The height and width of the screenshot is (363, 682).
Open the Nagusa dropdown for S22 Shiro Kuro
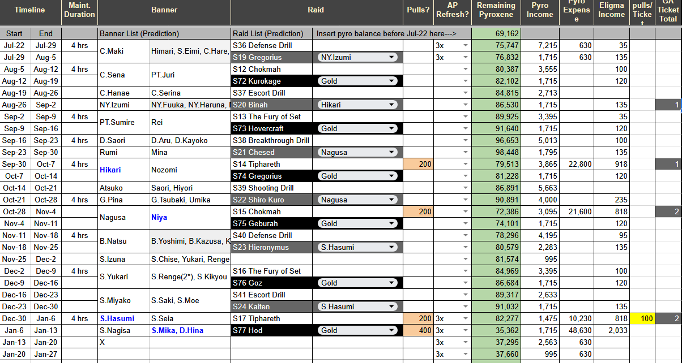pos(357,200)
